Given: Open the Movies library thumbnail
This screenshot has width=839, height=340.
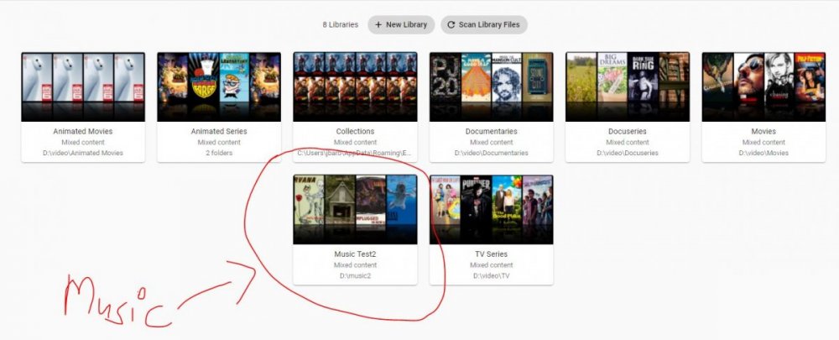Looking at the screenshot, I should pyautogui.click(x=763, y=86).
